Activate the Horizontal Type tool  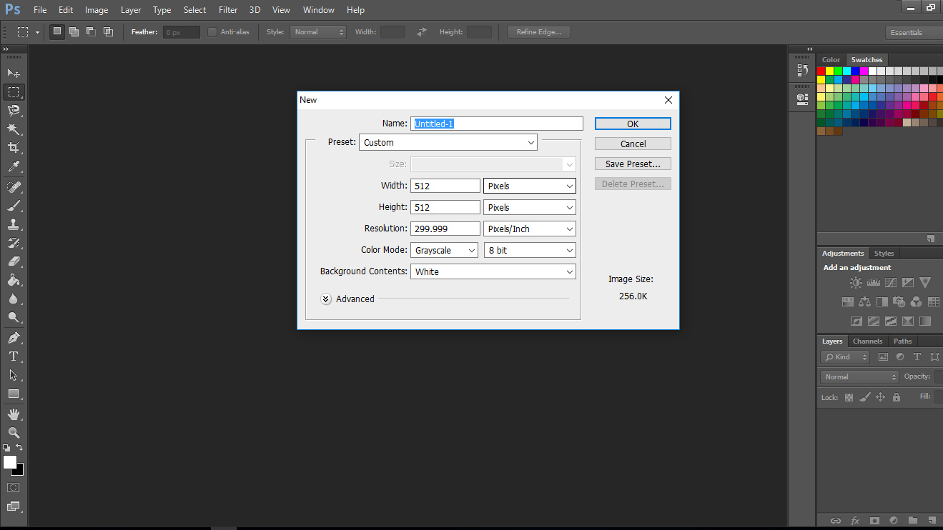14,356
